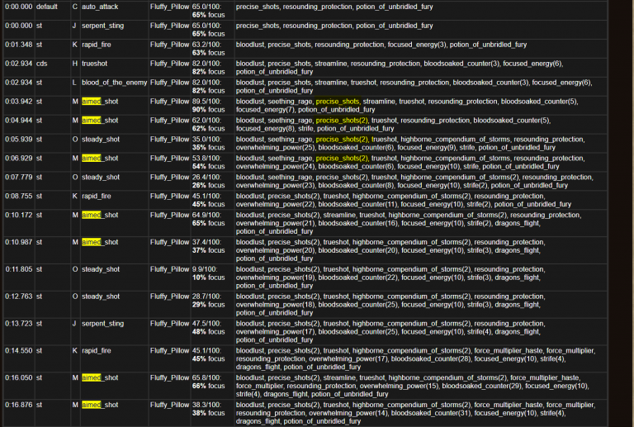Click the 'default' action list label
Image resolution: width=634 pixels, height=427 pixels.
coord(47,7)
